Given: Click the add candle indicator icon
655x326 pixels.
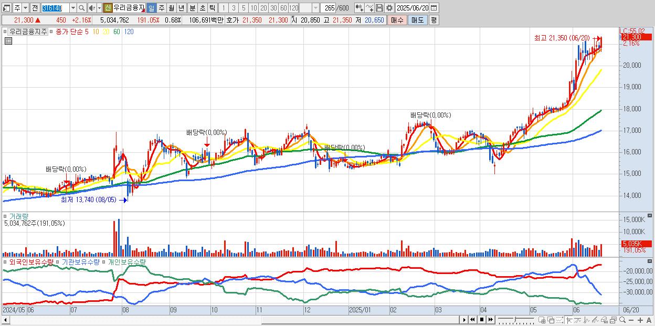Looking at the screenshot, I should pos(360,8).
